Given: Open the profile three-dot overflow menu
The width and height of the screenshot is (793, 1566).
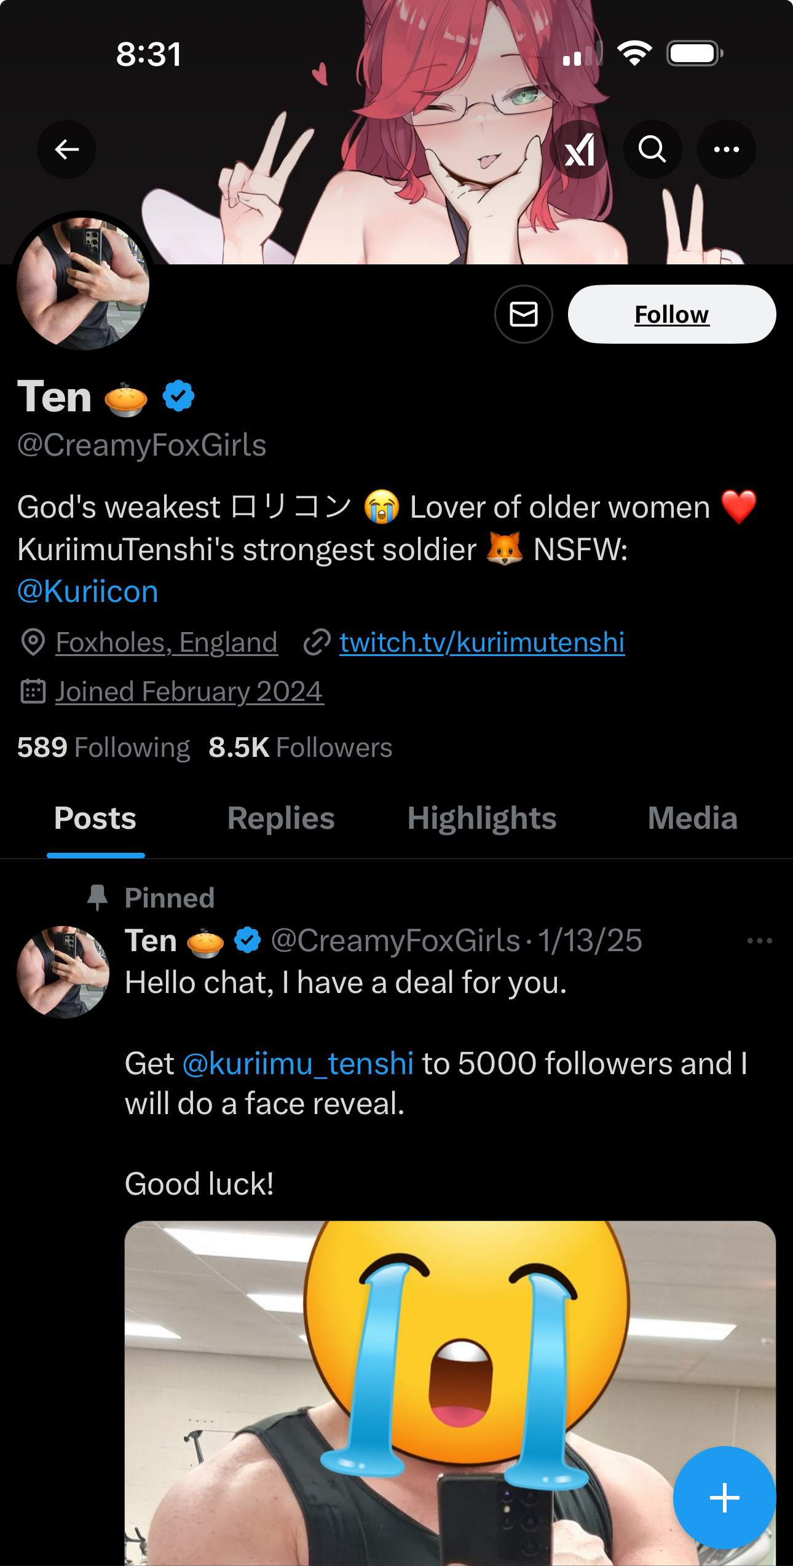Looking at the screenshot, I should point(726,149).
